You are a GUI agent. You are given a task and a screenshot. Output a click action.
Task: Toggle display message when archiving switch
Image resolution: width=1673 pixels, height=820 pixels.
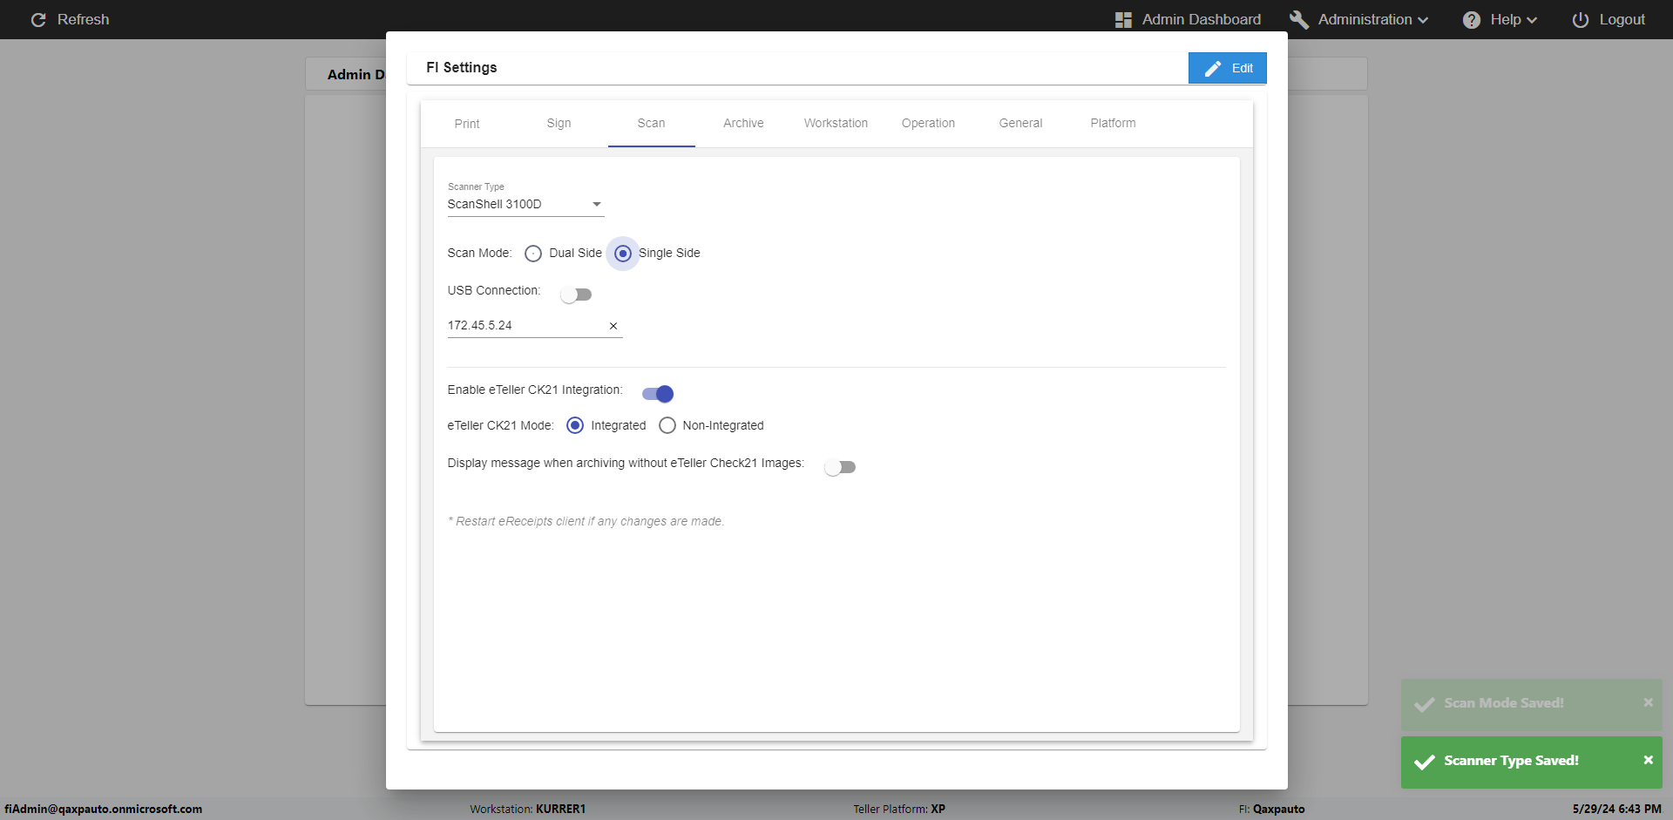840,467
